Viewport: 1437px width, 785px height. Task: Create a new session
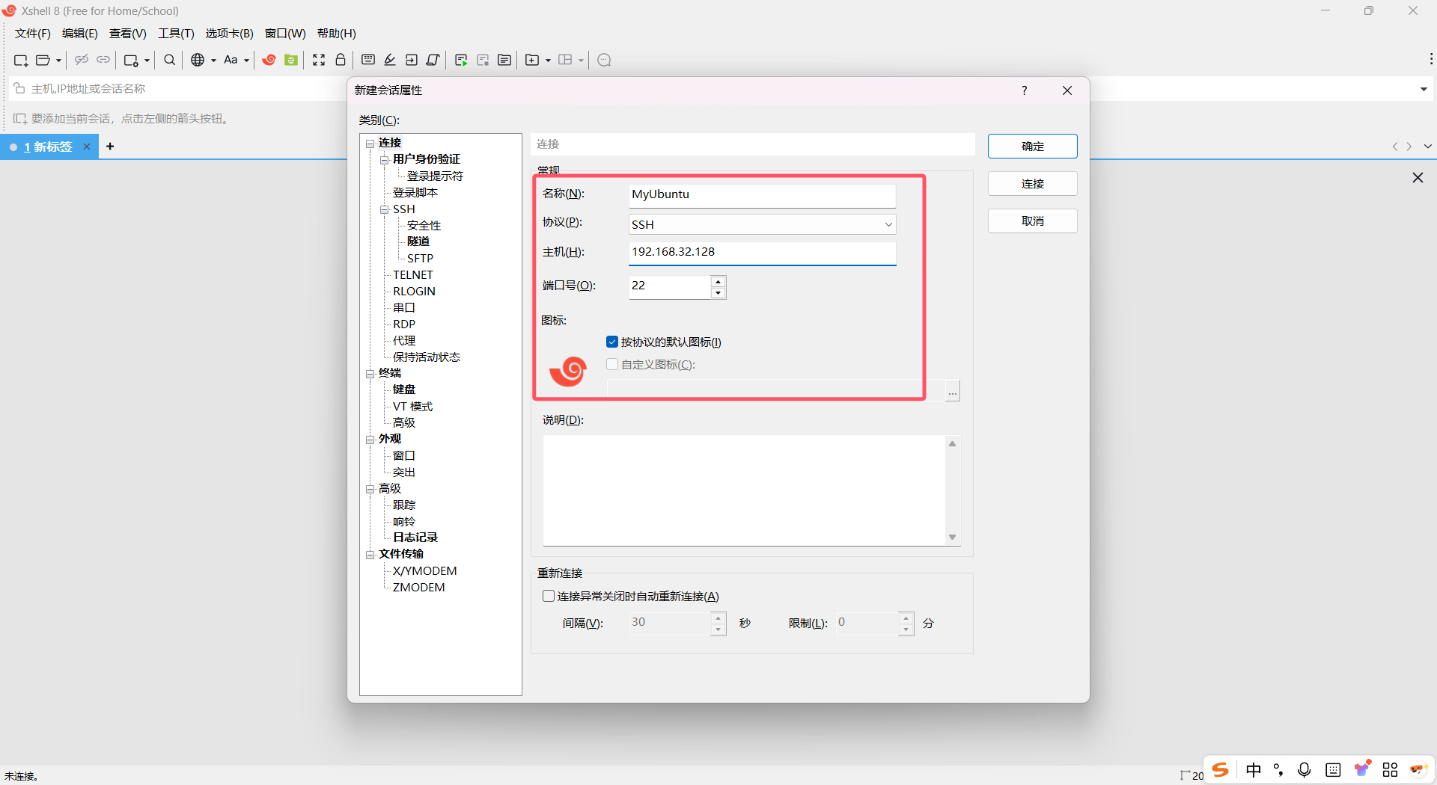(x=20, y=60)
